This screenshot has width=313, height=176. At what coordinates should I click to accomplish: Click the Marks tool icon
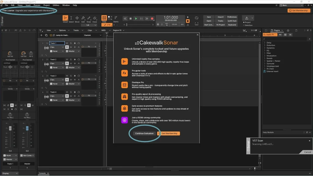point(116,18)
